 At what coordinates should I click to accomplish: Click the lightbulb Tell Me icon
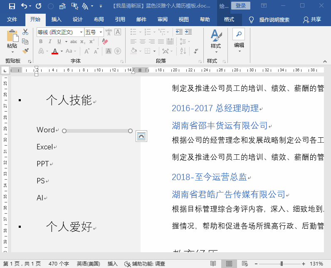point(251,20)
